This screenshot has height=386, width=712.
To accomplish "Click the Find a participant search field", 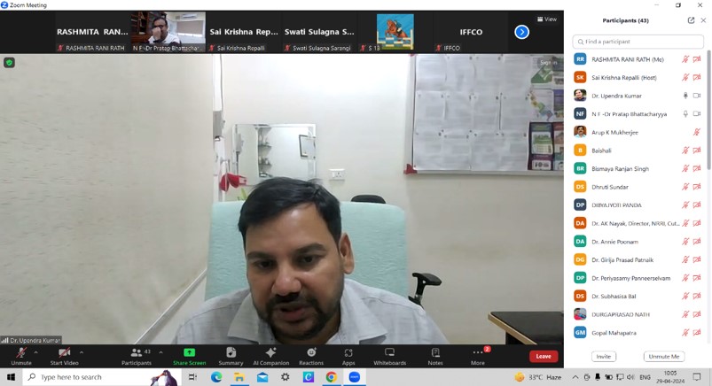I will pyautogui.click(x=638, y=42).
